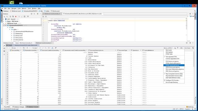Click the AccountType column header

pos(123,50)
